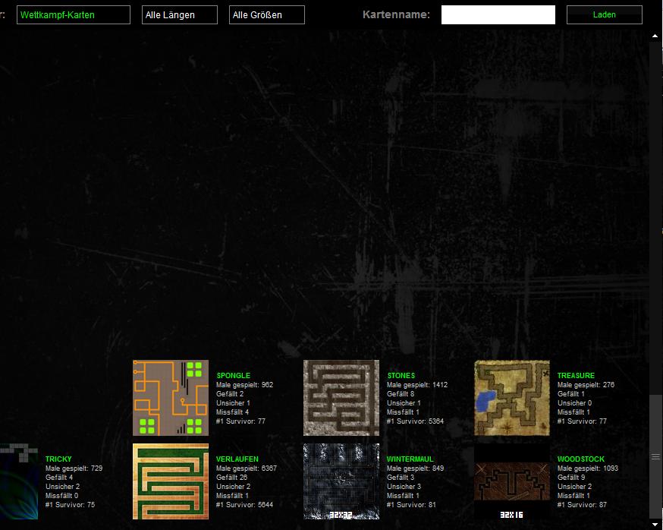663x530 pixels.
Task: Click the scrollbar down arrow
Action: point(655,525)
